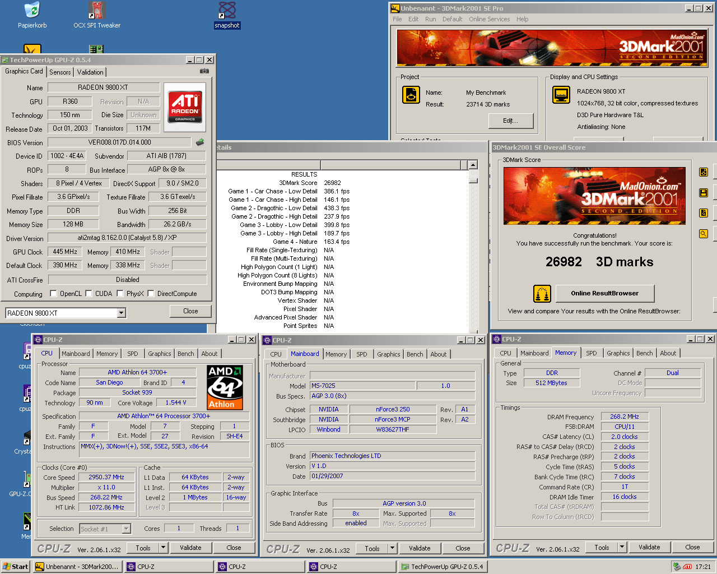717x574 pixels.
Task: Switch to the Sensors tab in GPU-Z
Action: [60, 72]
